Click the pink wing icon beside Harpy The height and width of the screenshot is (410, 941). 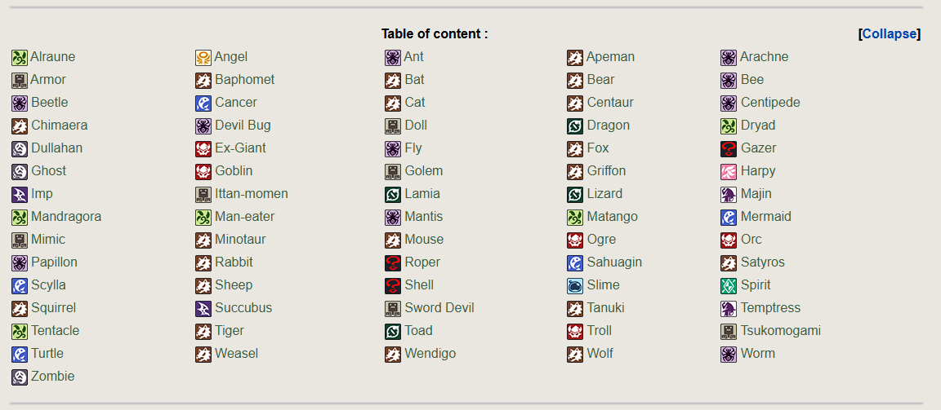[x=729, y=171]
